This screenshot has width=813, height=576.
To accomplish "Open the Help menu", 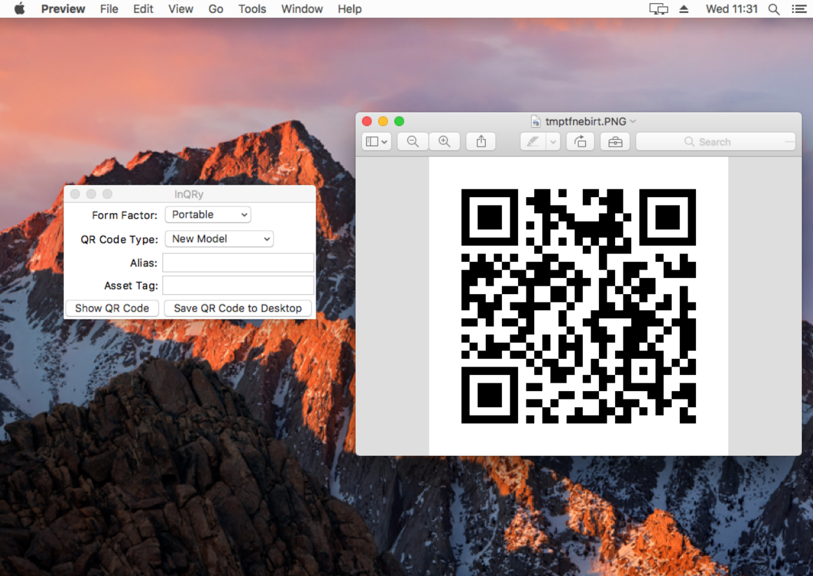I will coord(350,9).
